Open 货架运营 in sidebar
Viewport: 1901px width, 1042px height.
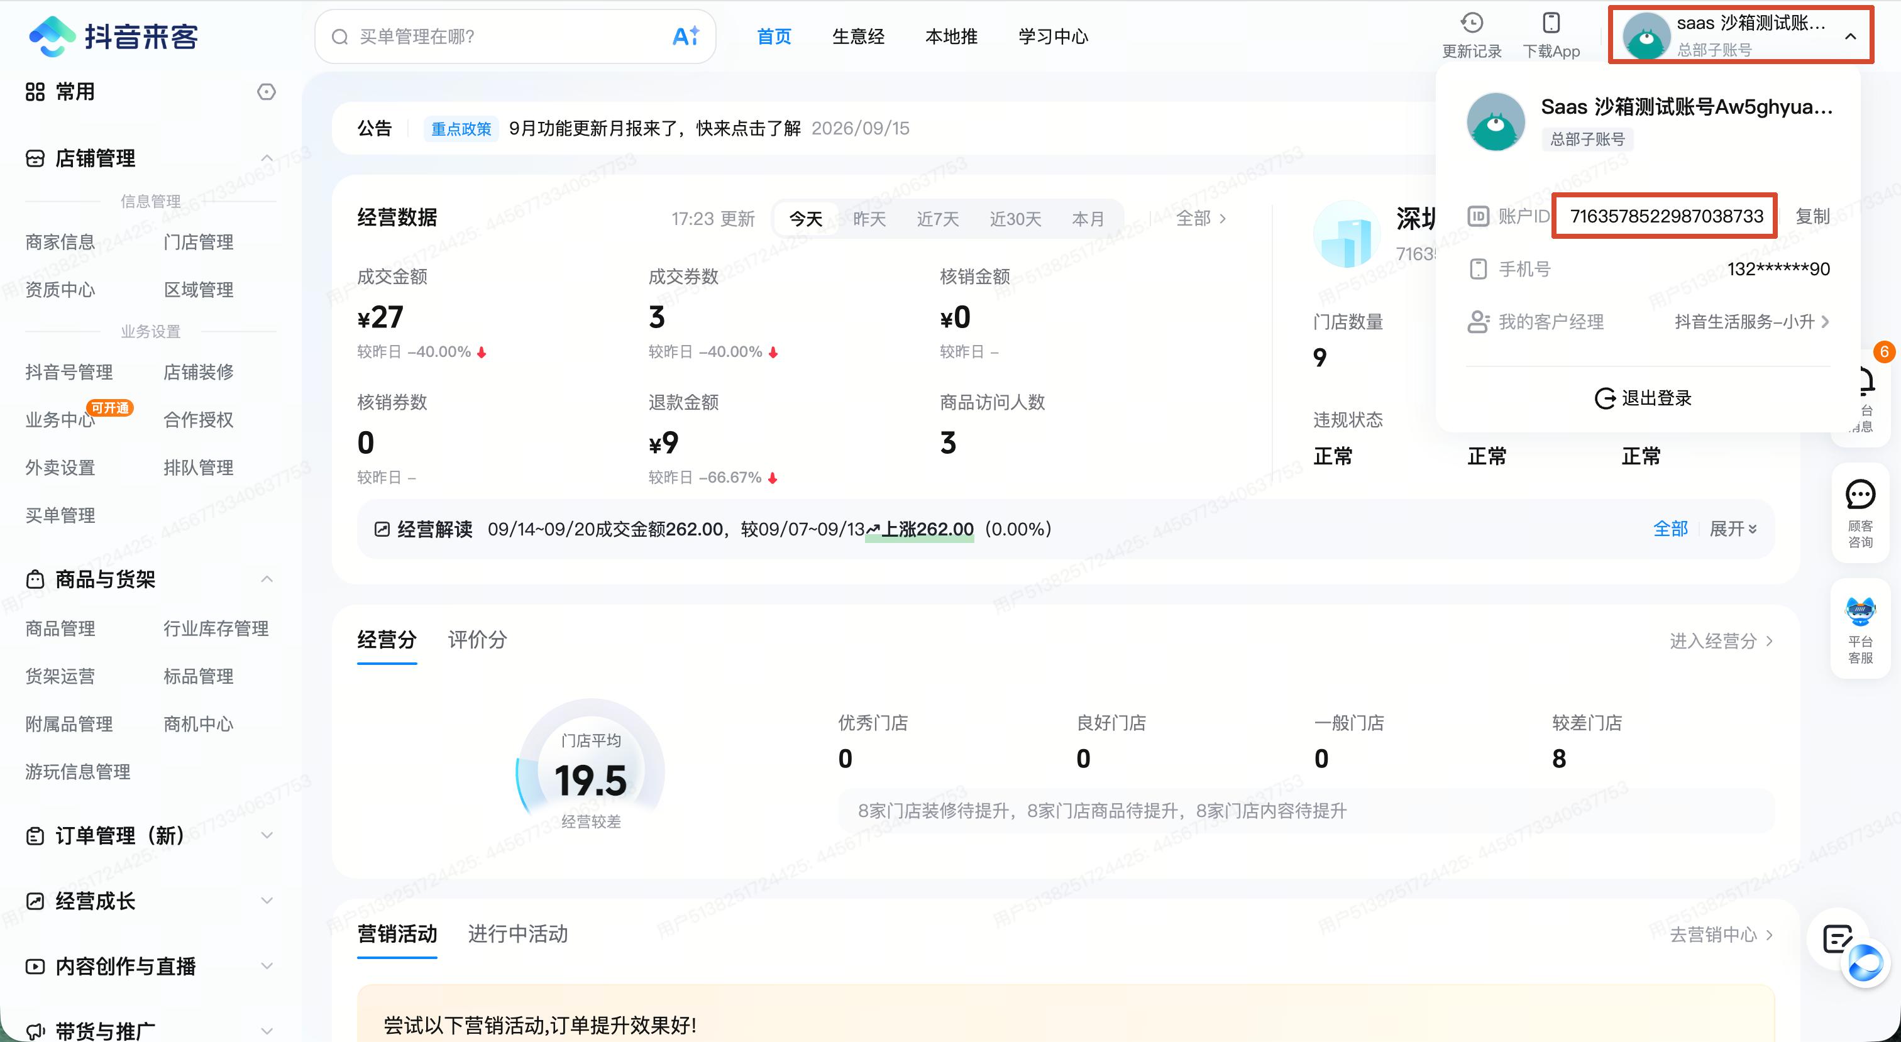60,677
